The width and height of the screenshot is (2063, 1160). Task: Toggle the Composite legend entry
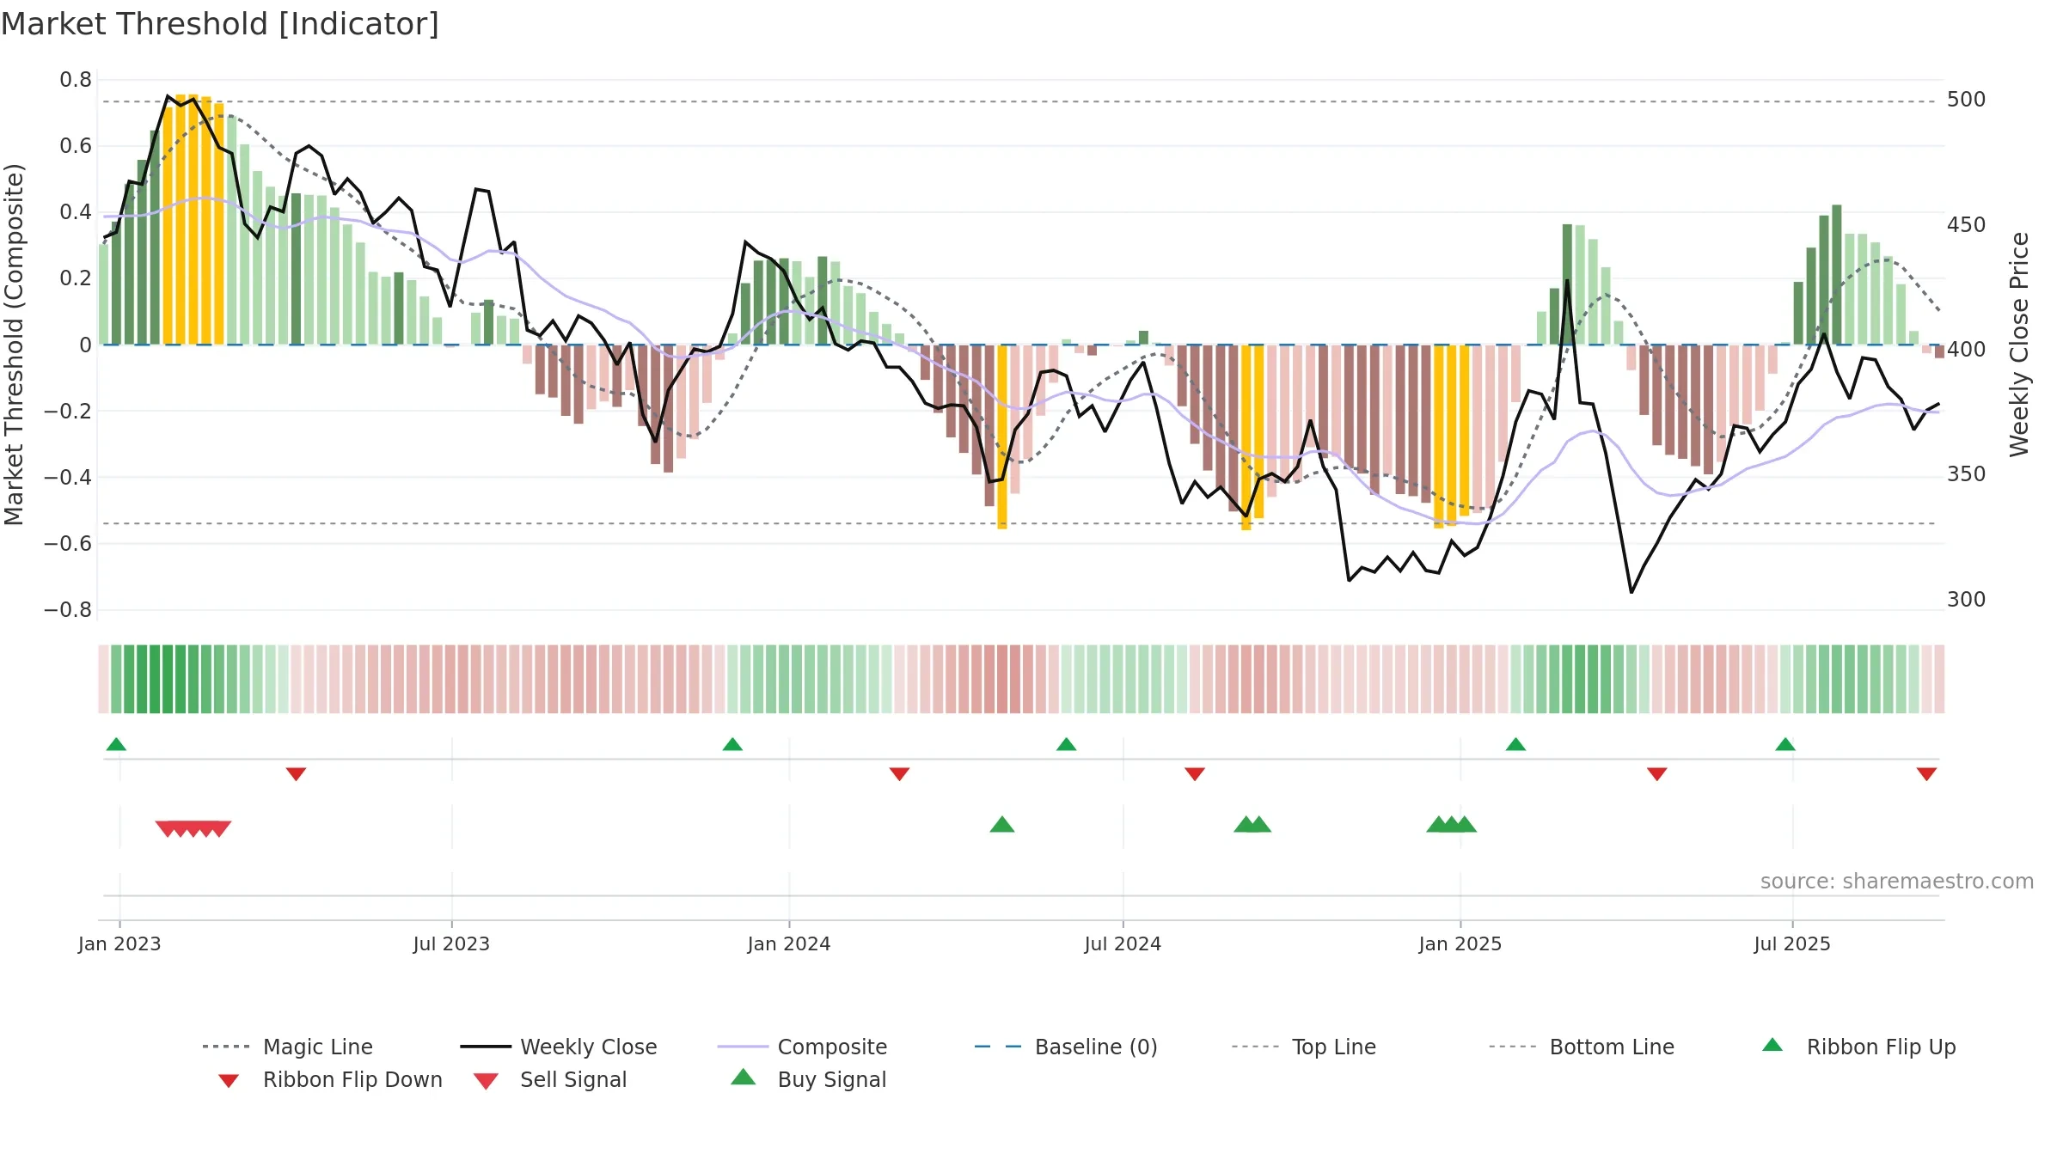[x=802, y=1047]
